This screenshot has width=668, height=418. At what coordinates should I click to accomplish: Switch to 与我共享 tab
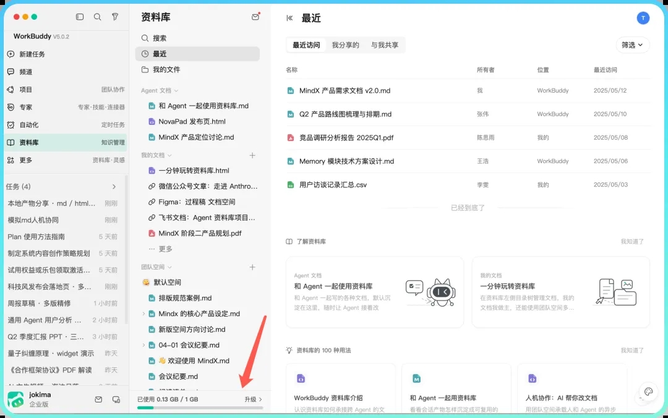[x=385, y=45]
